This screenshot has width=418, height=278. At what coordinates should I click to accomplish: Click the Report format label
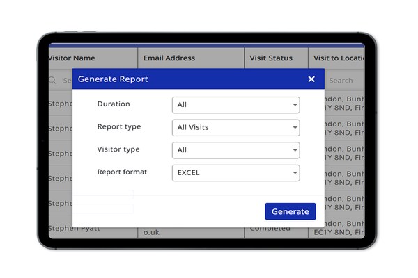(x=122, y=172)
